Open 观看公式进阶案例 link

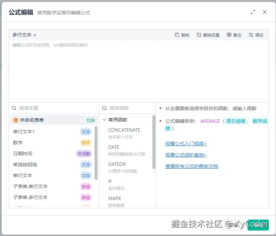(186, 155)
